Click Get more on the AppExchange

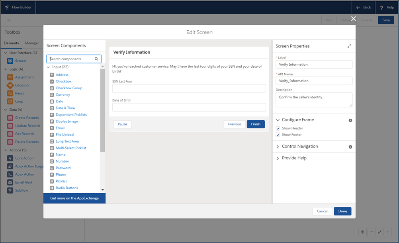(x=74, y=198)
